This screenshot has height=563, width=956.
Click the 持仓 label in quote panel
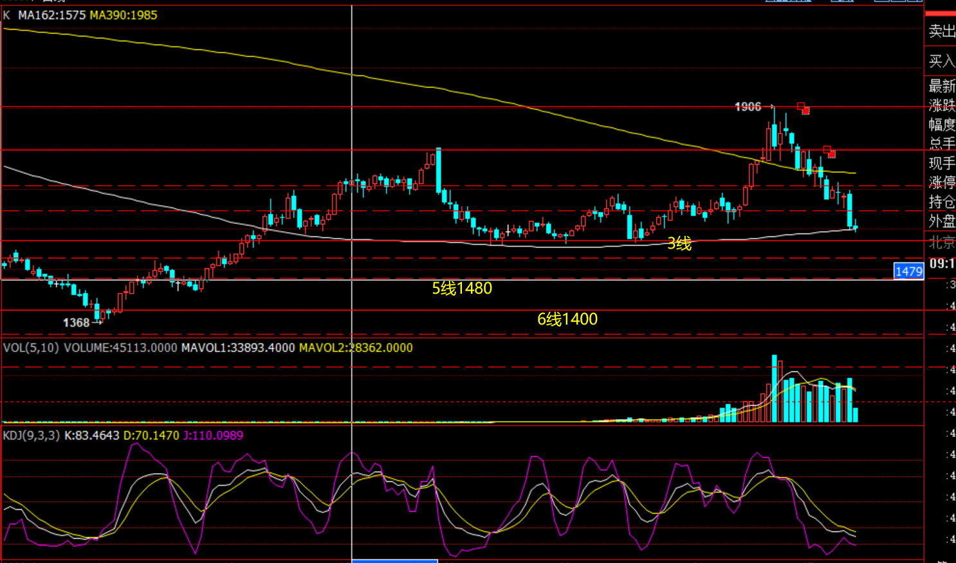[942, 202]
